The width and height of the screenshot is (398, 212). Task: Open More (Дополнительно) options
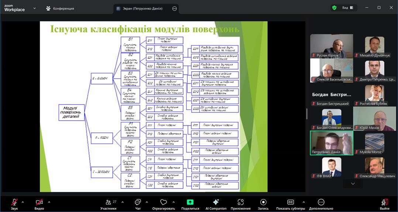(x=321, y=202)
